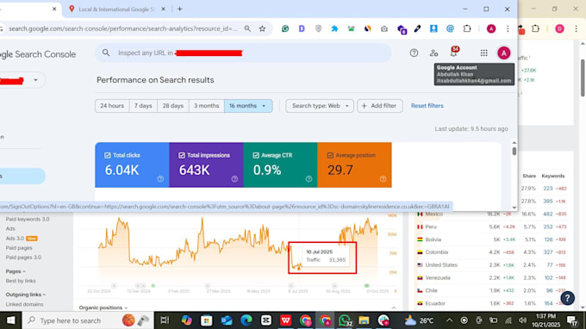Screen dimensions: 586x329
Task: Click the blue D extension icon
Action: click(302, 28)
